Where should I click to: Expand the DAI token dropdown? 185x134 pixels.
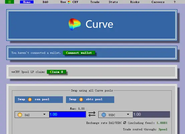point(32,115)
